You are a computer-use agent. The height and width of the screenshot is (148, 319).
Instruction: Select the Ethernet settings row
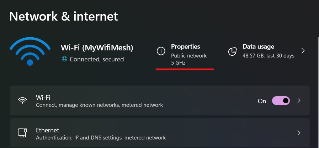tap(160, 133)
